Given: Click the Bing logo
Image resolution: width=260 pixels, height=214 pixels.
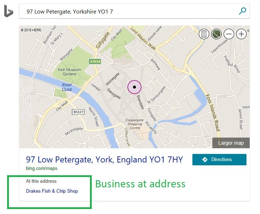Looking at the screenshot, I should point(9,11).
